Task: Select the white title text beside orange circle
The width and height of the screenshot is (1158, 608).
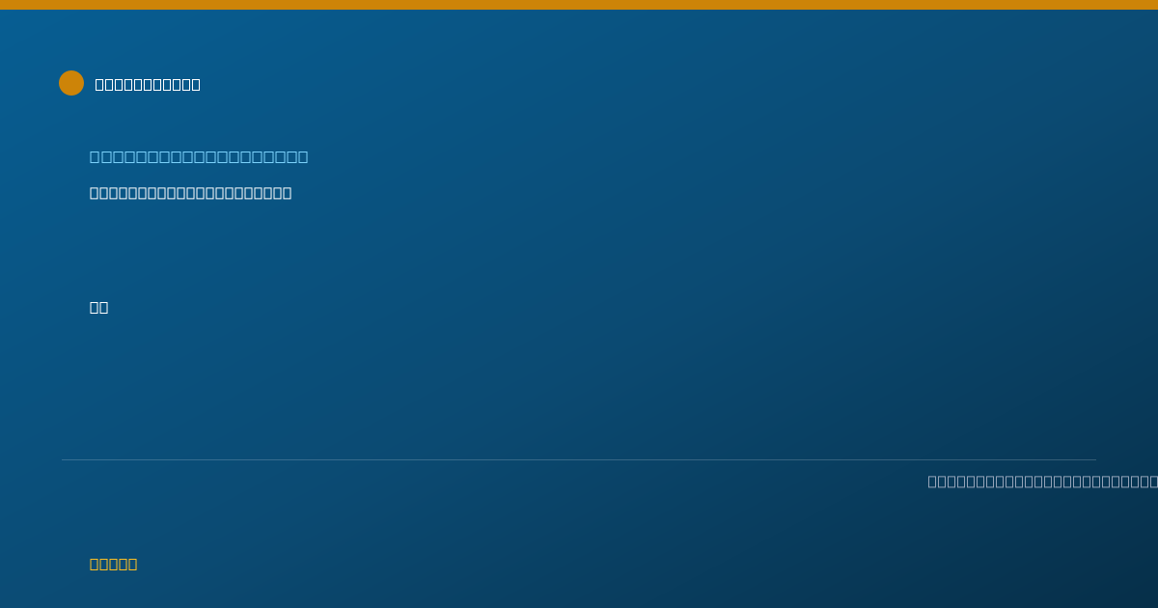Action: [148, 85]
